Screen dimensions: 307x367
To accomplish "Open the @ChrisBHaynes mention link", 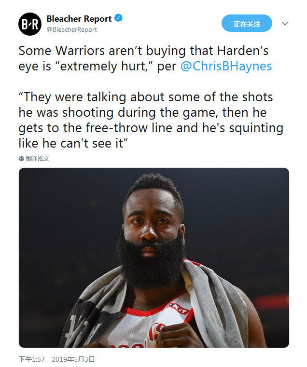I will 226,66.
